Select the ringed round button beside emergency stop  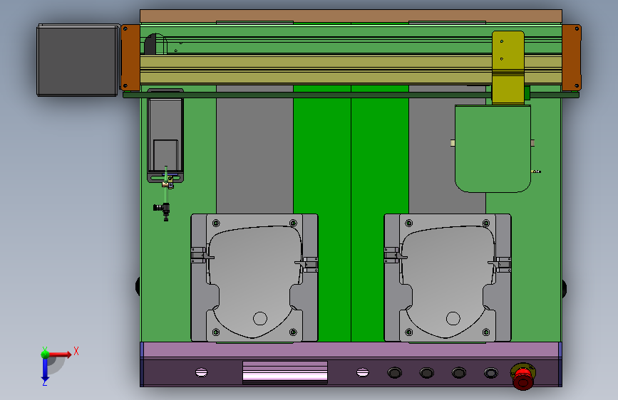pyautogui.click(x=491, y=372)
